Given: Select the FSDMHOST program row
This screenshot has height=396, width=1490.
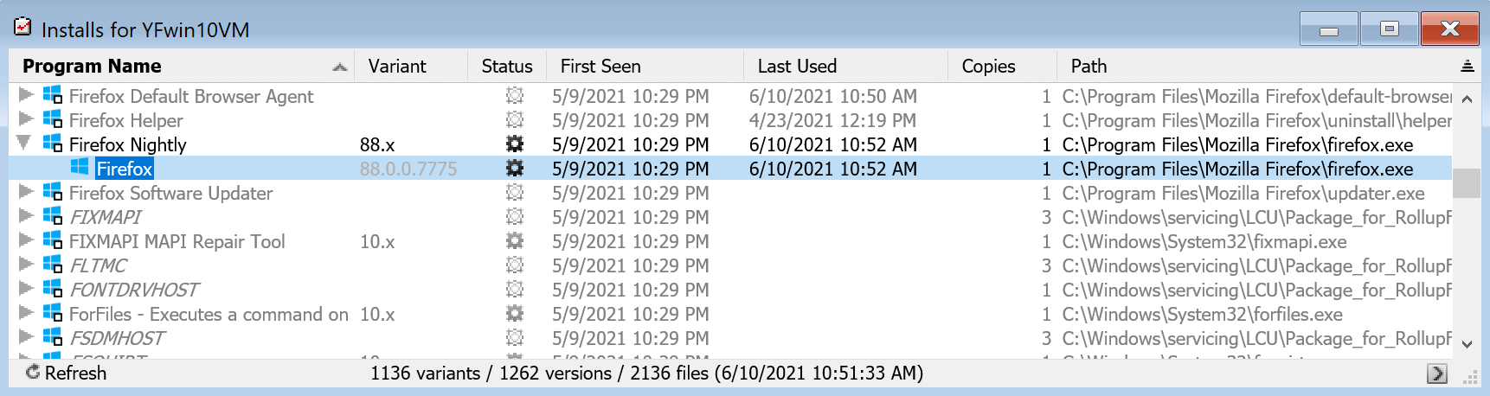Looking at the screenshot, I should pos(117,338).
